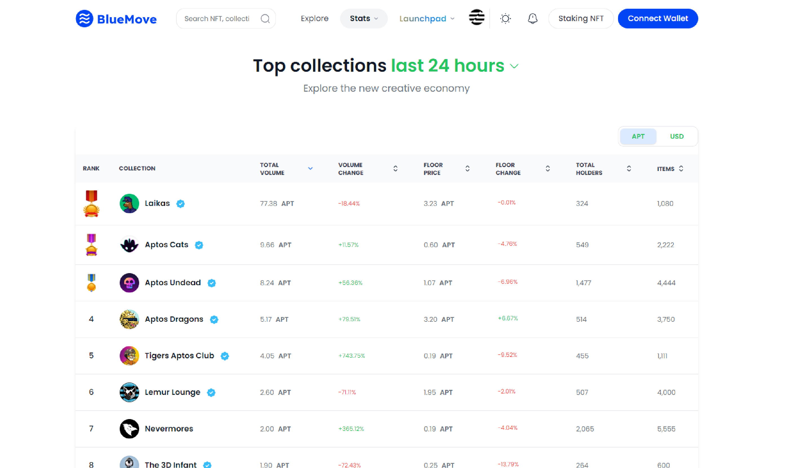Click the Aptos Undead skull avatar
787x468 pixels.
coord(130,283)
